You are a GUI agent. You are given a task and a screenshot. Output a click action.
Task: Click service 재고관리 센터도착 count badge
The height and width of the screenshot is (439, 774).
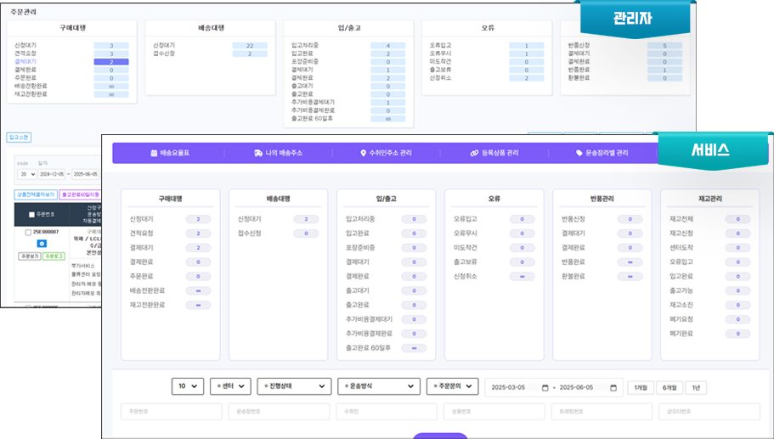738,248
